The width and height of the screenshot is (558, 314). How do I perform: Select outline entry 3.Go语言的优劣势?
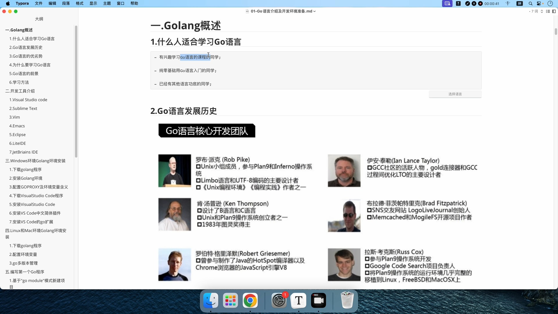tap(26, 56)
